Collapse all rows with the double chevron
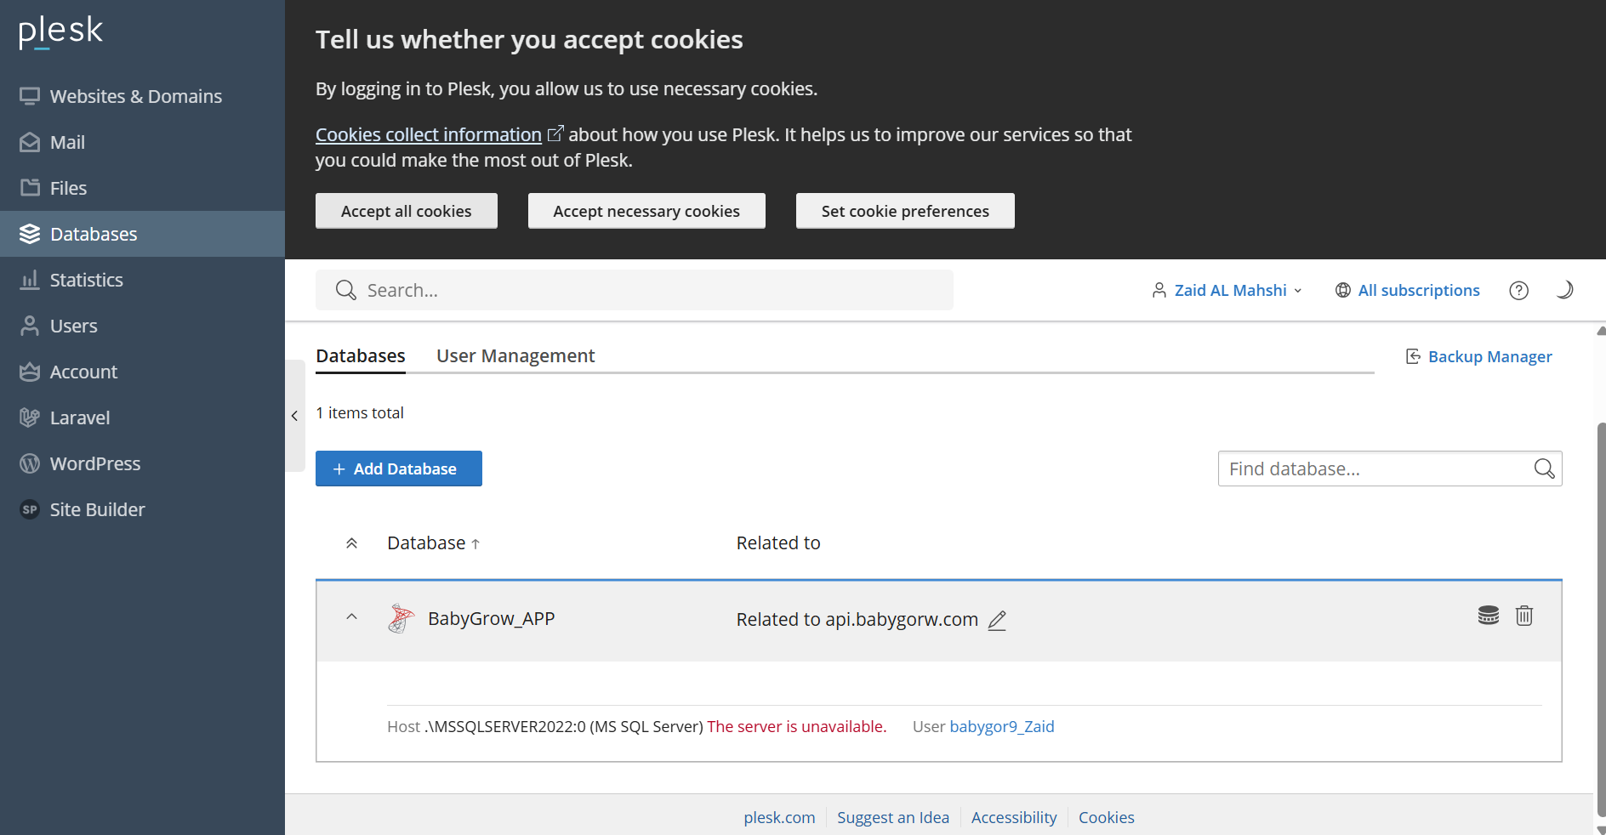This screenshot has width=1606, height=835. tap(351, 543)
